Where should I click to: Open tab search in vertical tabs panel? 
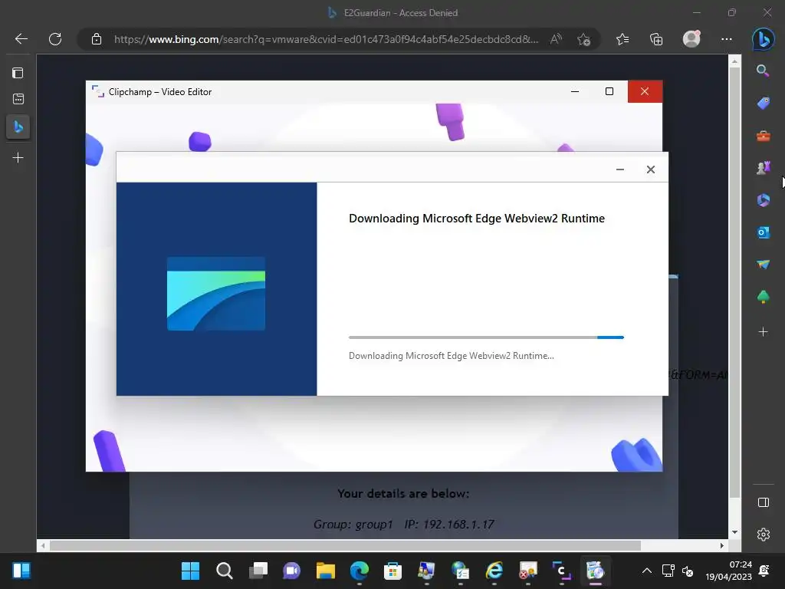point(18,99)
